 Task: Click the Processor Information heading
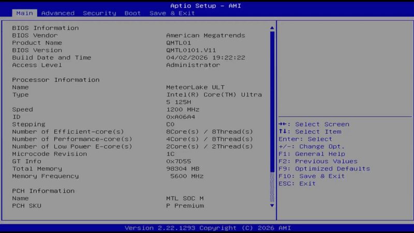coord(56,80)
